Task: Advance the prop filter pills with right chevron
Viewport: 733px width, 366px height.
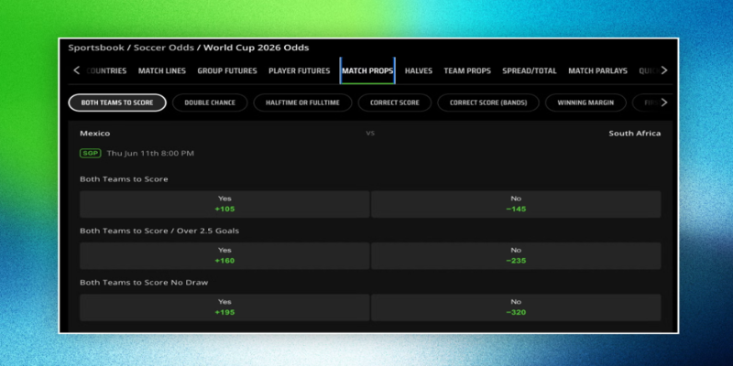Action: 663,102
